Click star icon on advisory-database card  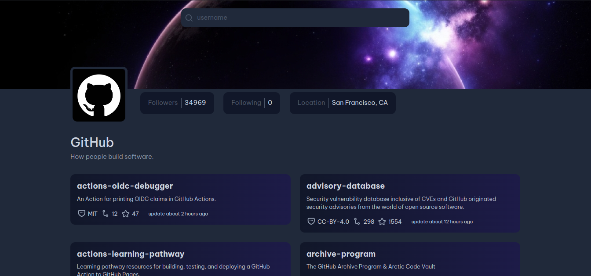(382, 222)
